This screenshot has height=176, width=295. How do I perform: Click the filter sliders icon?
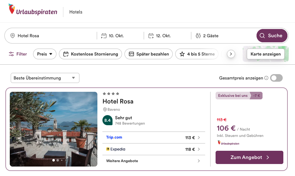click(x=11, y=54)
